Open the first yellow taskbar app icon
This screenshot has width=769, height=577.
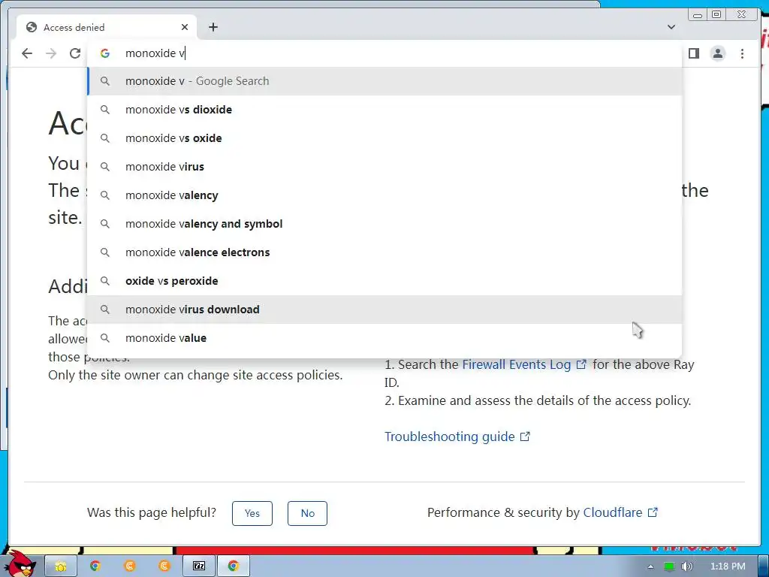61,566
